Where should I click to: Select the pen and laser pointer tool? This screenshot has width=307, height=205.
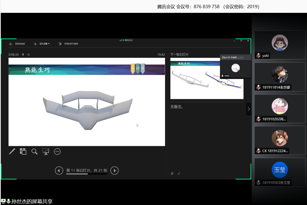pos(12,151)
